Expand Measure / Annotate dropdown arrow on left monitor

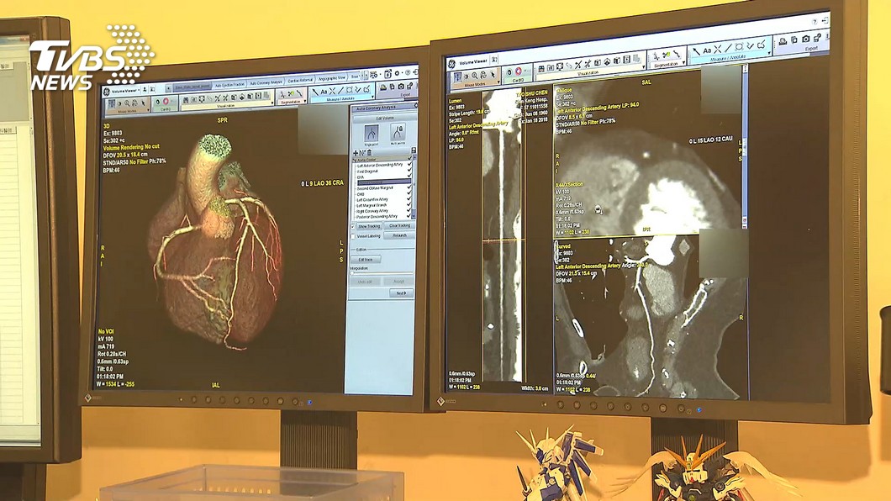[372, 97]
